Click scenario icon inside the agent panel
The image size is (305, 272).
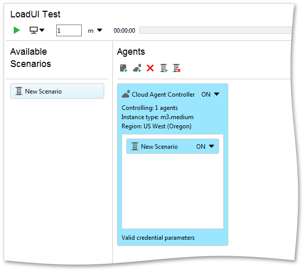click(x=134, y=146)
